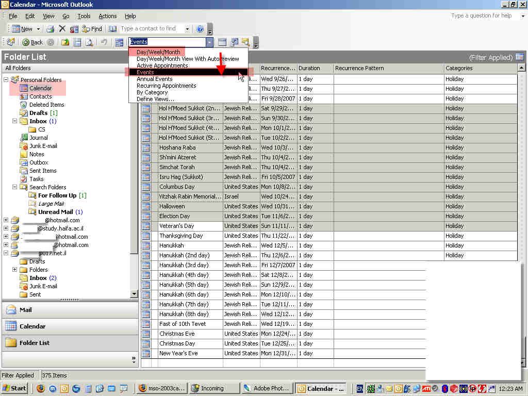Click the calendar icon beside Christmas Eve
The width and height of the screenshot is (528, 396).
[146, 334]
